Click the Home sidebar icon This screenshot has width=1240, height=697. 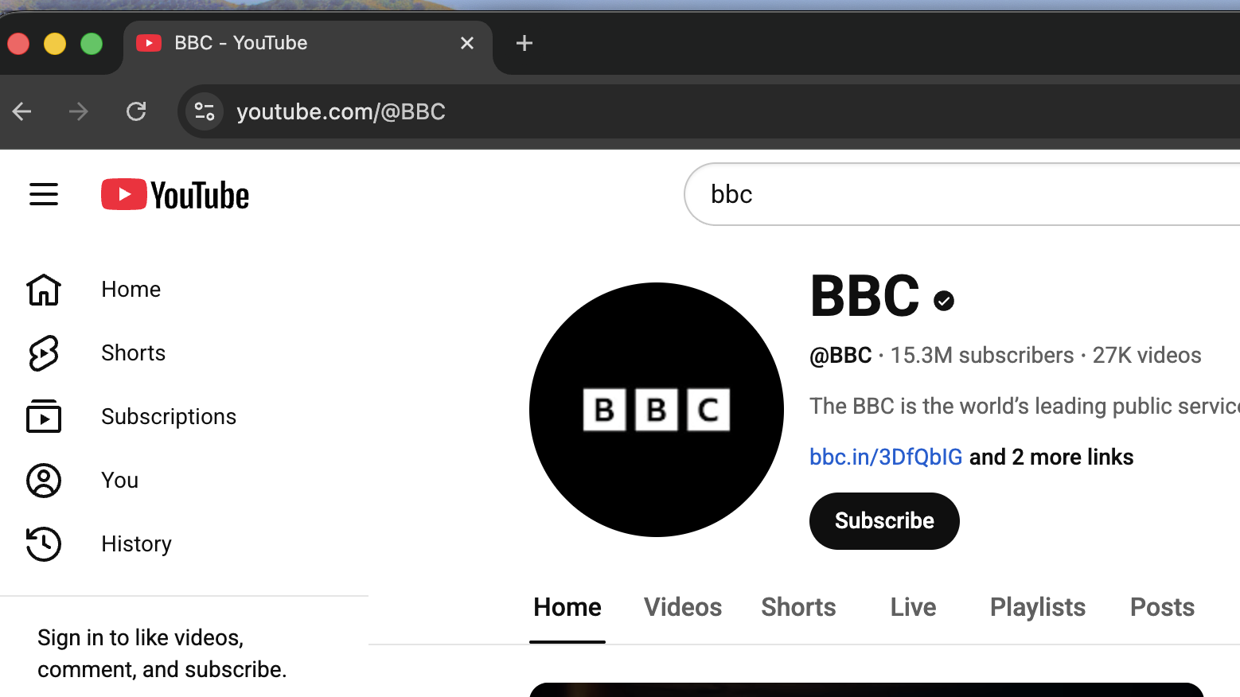[44, 289]
